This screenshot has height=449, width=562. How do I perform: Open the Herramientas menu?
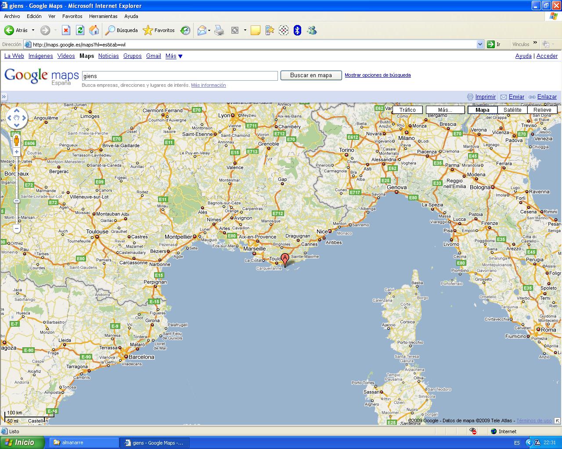(103, 16)
